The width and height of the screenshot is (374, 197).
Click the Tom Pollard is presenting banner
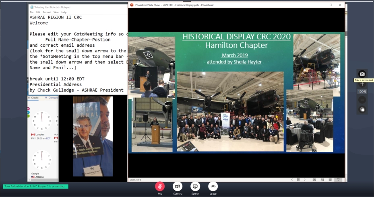[35, 187]
